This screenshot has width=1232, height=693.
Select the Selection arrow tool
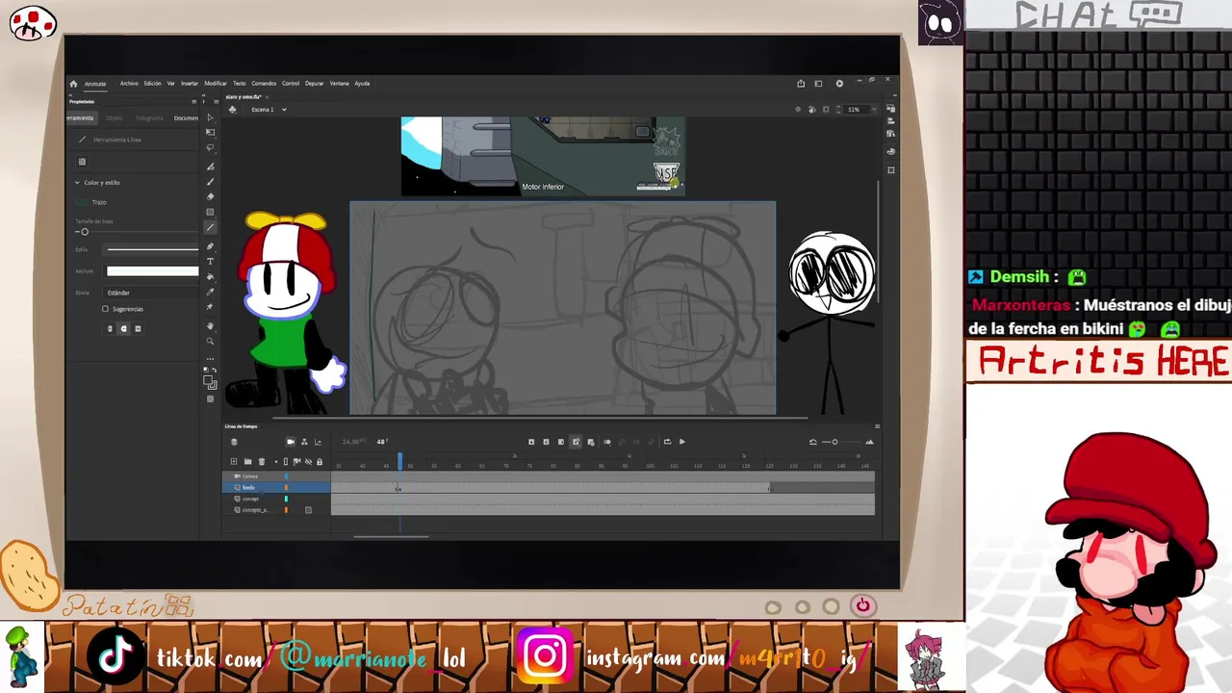coord(211,117)
